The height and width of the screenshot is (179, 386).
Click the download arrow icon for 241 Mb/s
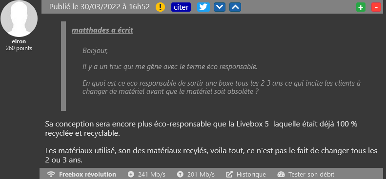tap(131, 174)
